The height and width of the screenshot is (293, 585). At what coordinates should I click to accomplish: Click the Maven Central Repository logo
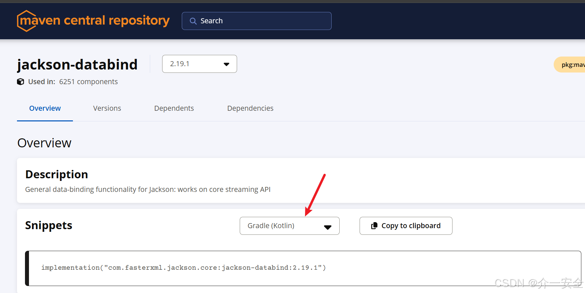(x=93, y=21)
